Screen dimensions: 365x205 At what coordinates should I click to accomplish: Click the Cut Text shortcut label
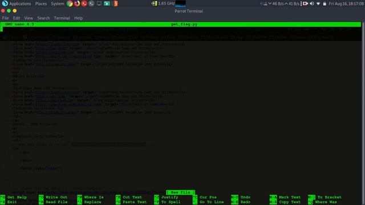point(132,197)
